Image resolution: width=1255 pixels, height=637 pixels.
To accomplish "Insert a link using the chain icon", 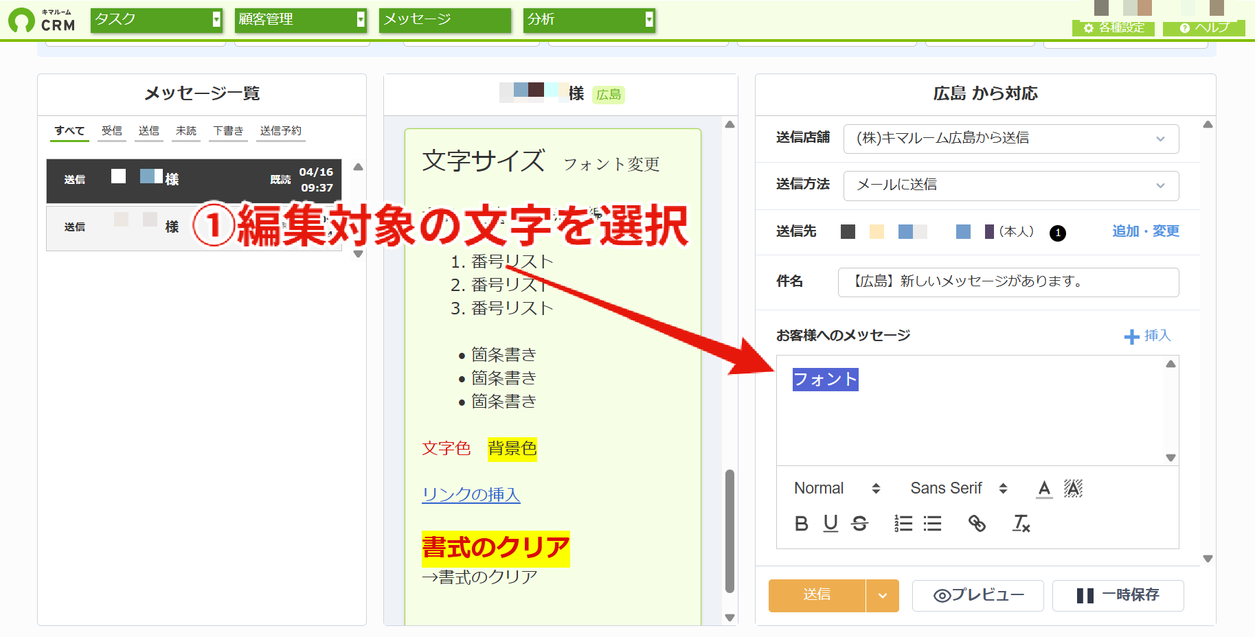I will 977,524.
